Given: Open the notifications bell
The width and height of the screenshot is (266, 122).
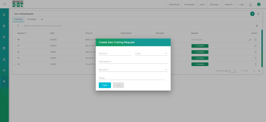Looking at the screenshot, I should 250,4.
